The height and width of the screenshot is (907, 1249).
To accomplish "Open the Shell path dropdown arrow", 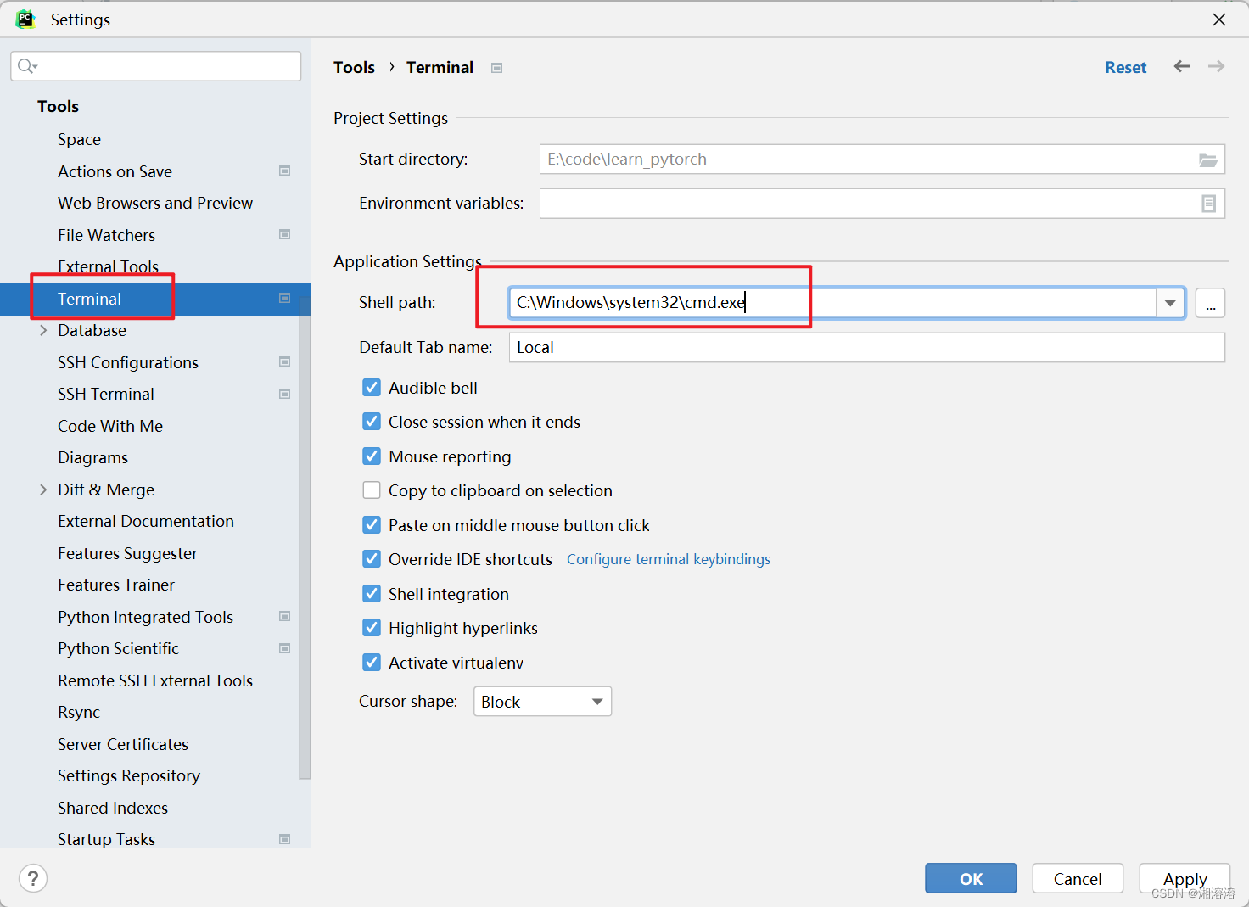I will pos(1170,303).
